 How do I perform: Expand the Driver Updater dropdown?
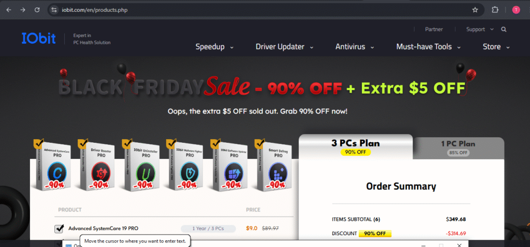tap(284, 47)
